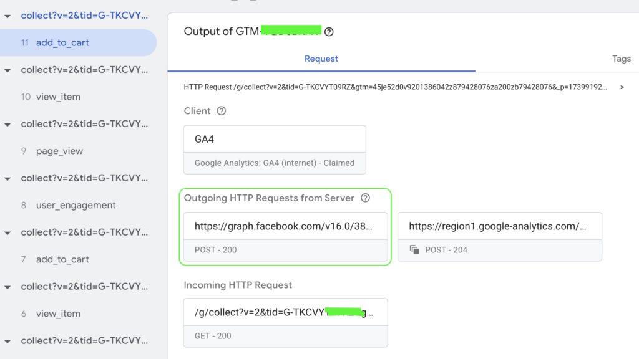Screen dimensions: 639x359
Task: Open the graph.facebook.com outgoing request card
Action: pos(285,236)
